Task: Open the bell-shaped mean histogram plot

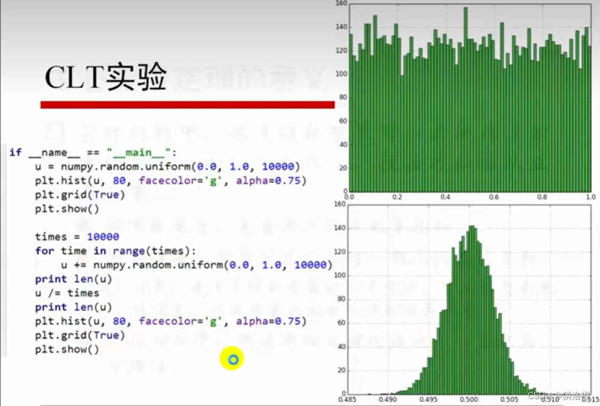Action: click(x=470, y=300)
